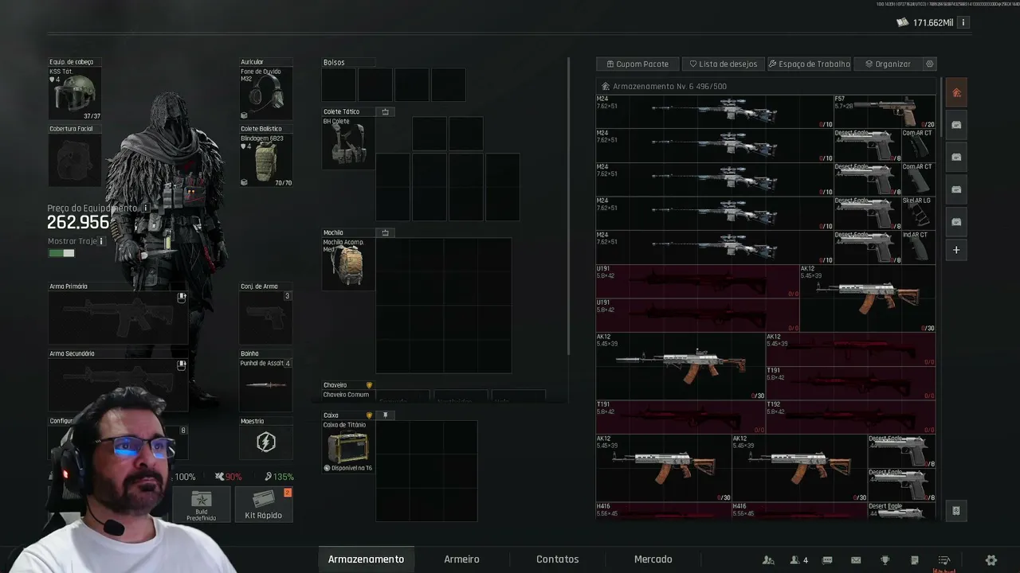Click the empty Arma Primária weapon slot
This screenshot has width=1020, height=573.
pos(118,318)
